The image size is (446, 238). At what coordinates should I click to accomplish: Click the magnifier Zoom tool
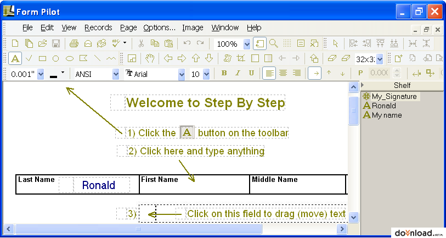(x=274, y=43)
